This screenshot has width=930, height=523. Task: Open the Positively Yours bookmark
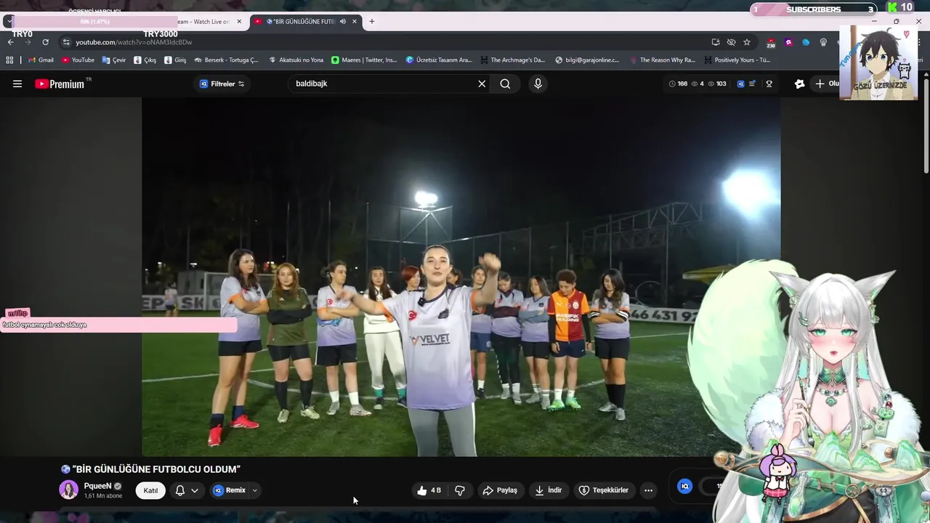point(737,60)
